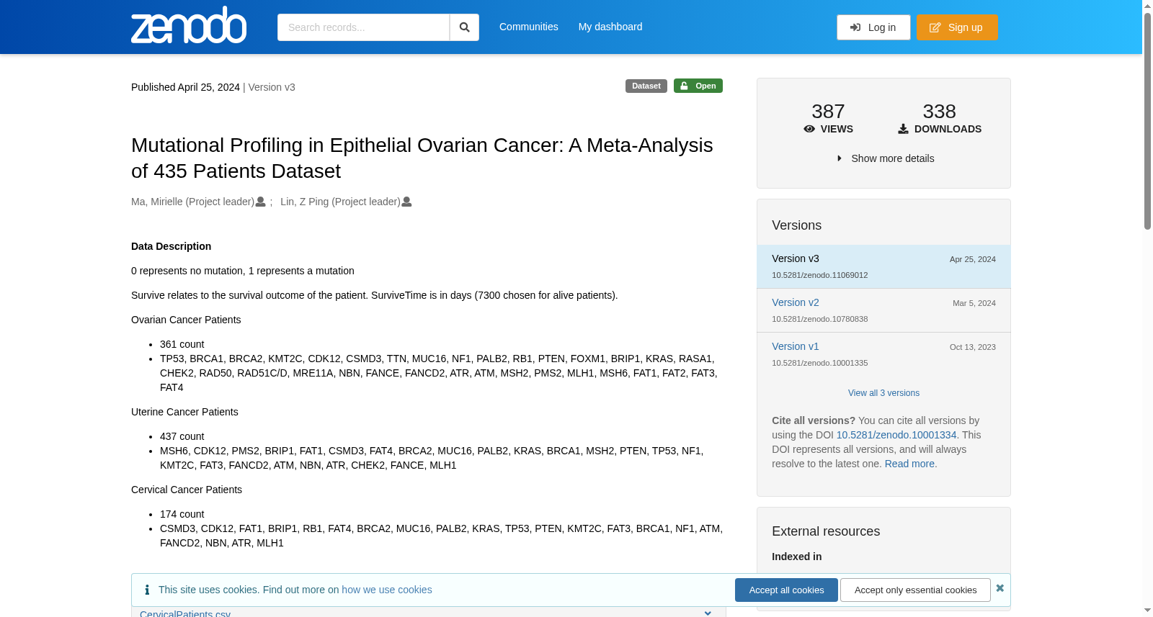
Task: Click the Published April 25, 2024 text
Action: pyautogui.click(x=185, y=87)
